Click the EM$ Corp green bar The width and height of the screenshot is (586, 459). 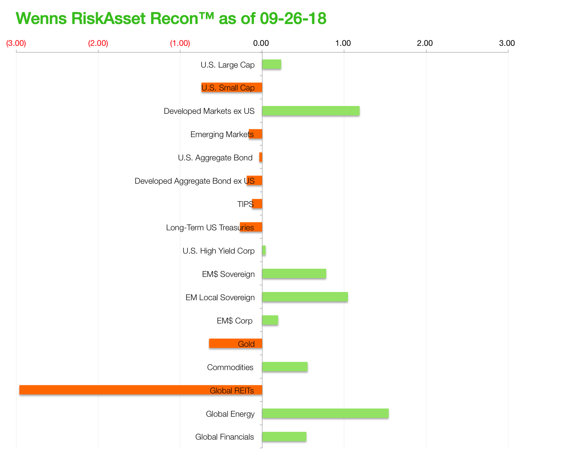click(270, 320)
